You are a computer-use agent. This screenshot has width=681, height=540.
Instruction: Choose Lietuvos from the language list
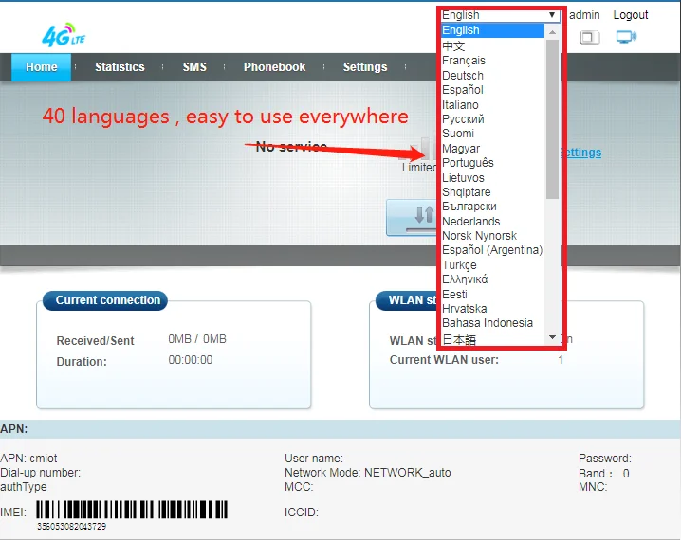[492, 178]
